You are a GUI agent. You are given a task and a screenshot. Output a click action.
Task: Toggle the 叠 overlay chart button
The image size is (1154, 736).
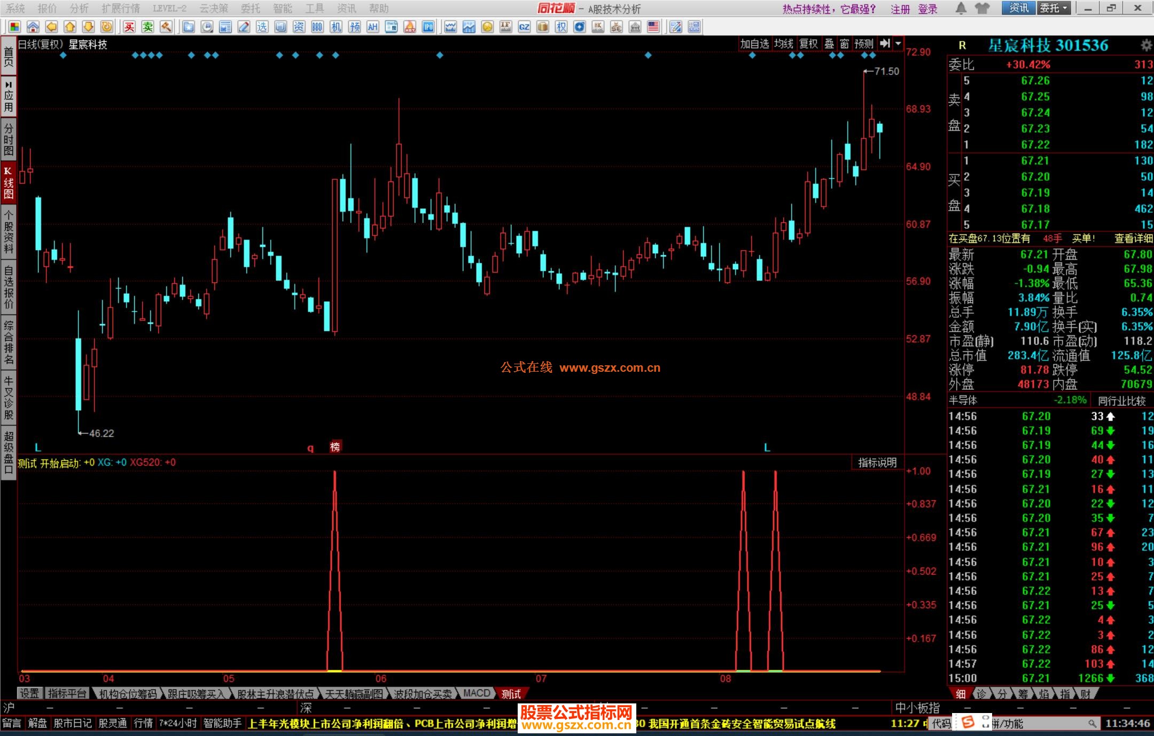829,44
